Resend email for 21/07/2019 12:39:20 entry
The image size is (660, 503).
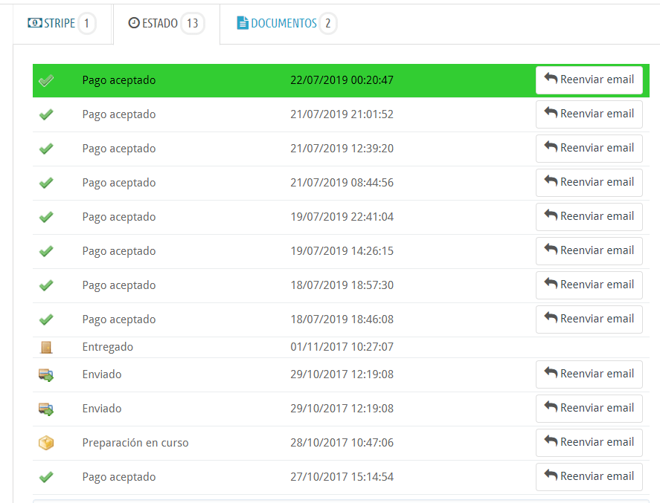tap(589, 149)
